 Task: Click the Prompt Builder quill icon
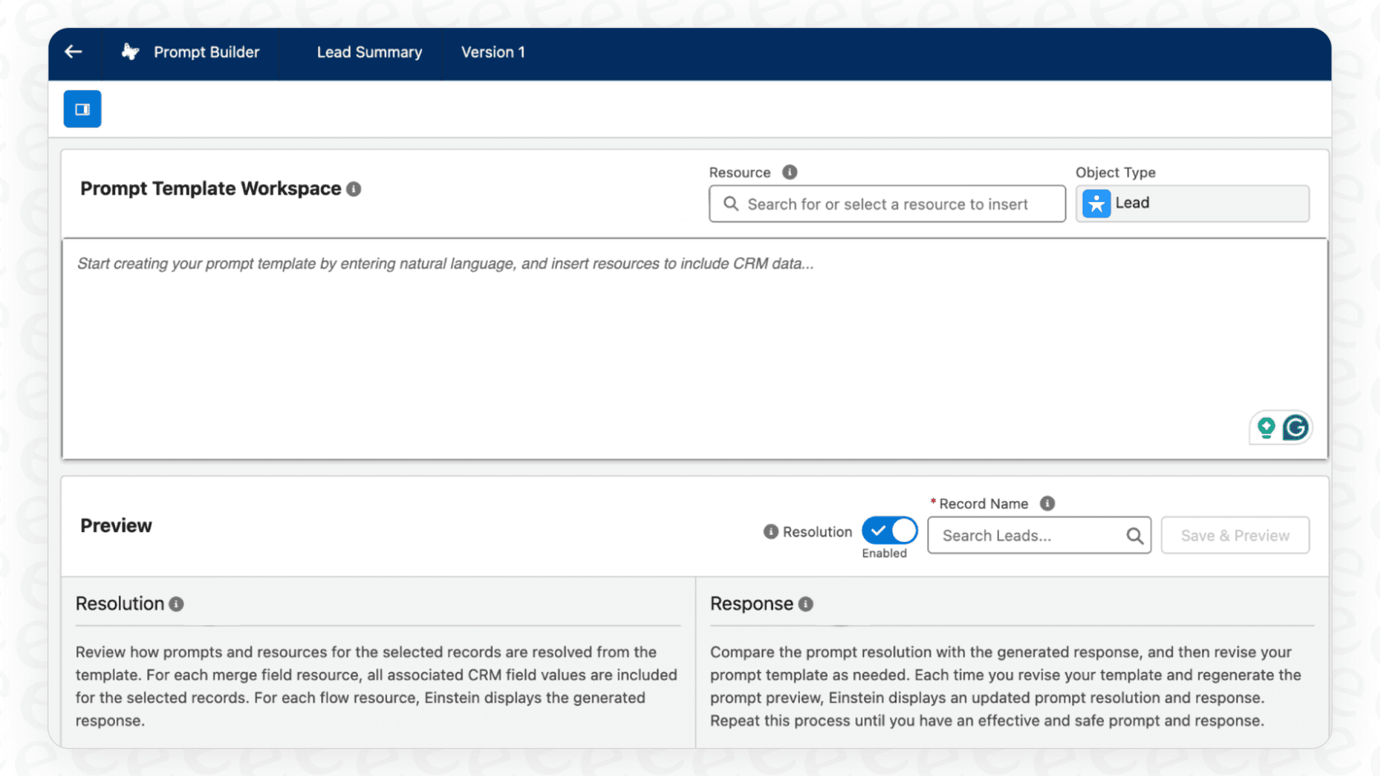[129, 52]
